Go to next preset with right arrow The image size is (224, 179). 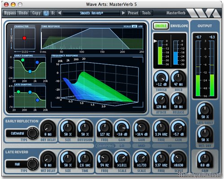click(123, 13)
